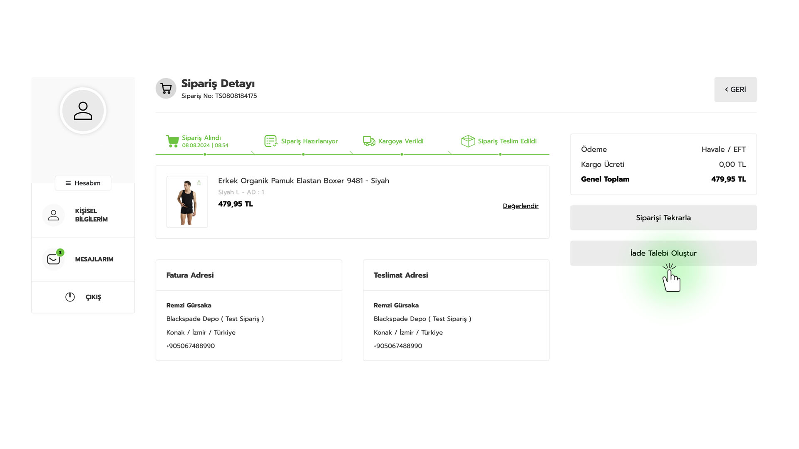Open the Hesabım menu expander

pos(83,183)
